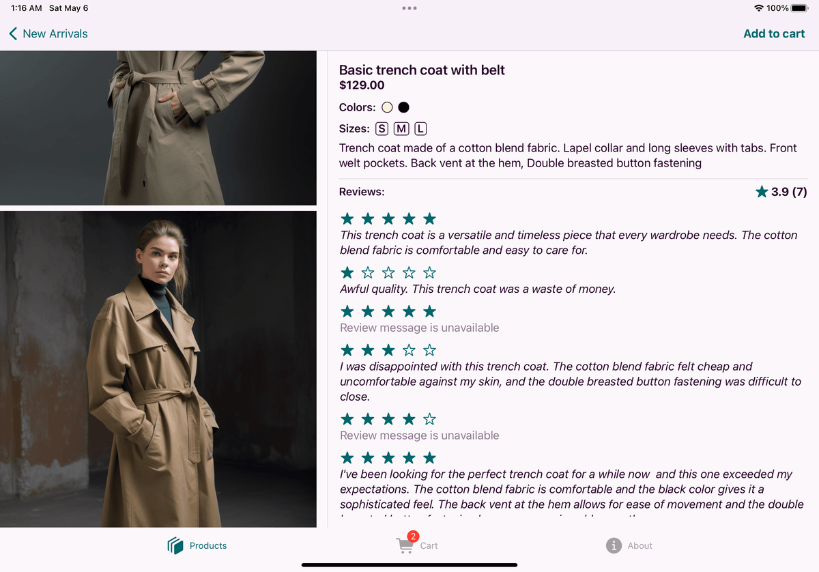
Task: Go back to New Arrivals
Action: point(48,33)
